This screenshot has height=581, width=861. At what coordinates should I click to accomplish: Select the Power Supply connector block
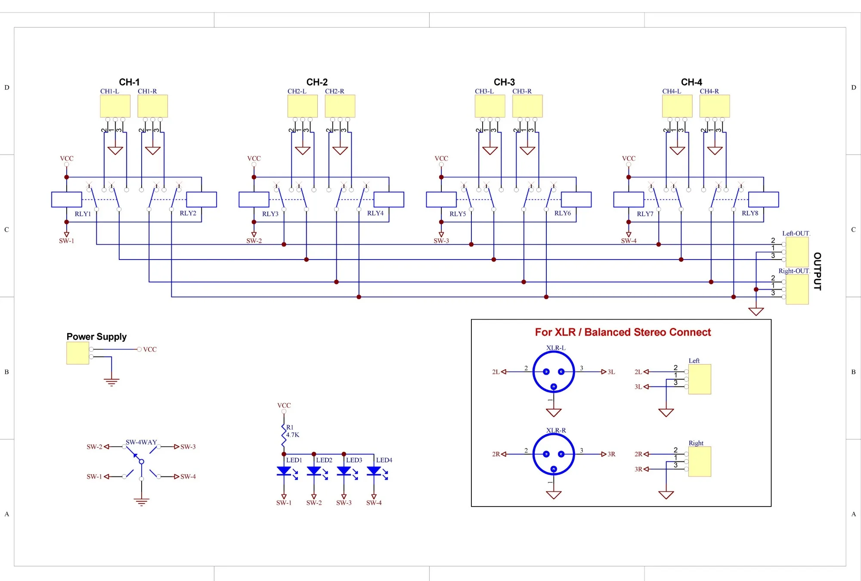77,353
